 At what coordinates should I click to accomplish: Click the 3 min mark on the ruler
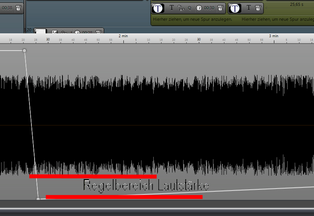pyautogui.click(x=274, y=36)
